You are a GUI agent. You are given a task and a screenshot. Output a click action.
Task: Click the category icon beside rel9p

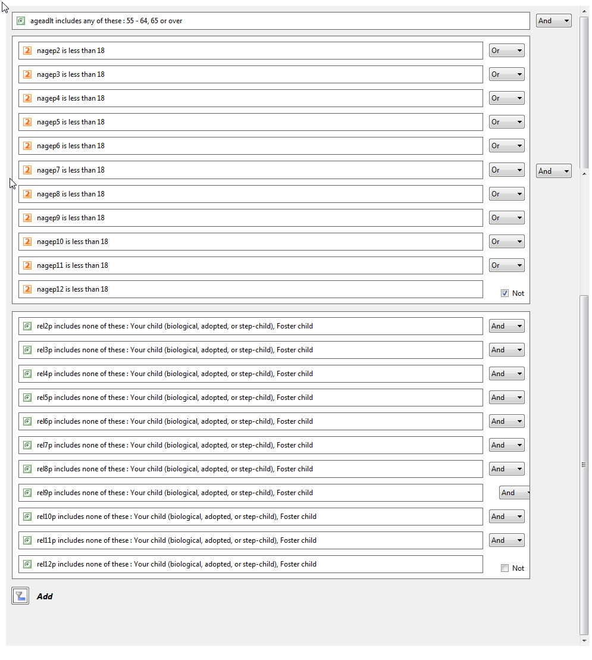[x=27, y=493]
